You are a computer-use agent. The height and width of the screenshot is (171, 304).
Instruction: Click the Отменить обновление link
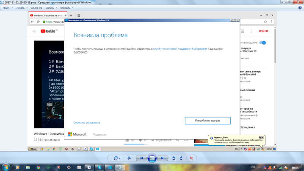(x=87, y=122)
